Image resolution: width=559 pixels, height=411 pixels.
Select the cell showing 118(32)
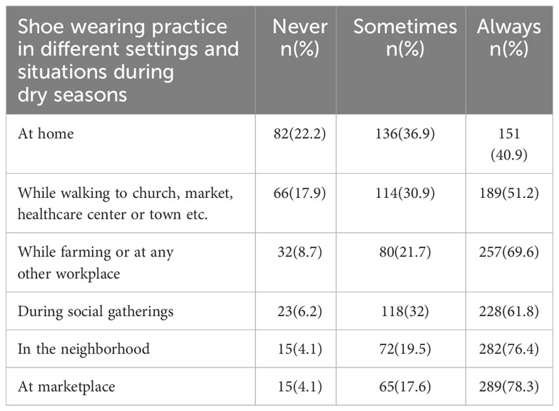(405, 312)
